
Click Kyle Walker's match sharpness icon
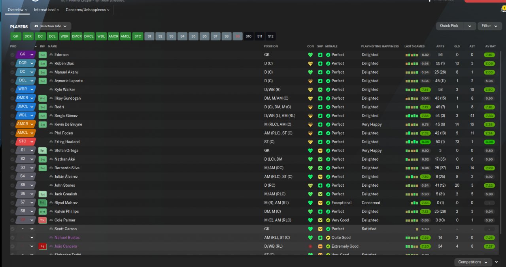tap(320, 89)
